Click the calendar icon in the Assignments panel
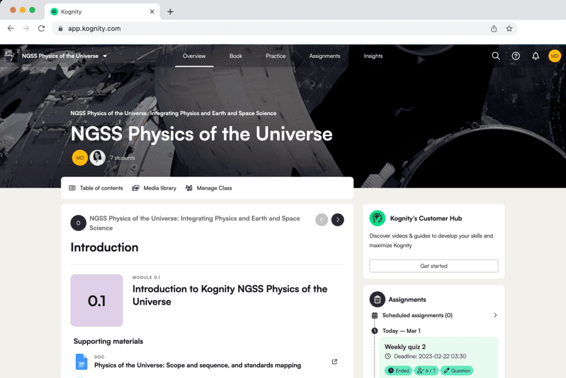This screenshot has height=378, width=566. [x=375, y=315]
